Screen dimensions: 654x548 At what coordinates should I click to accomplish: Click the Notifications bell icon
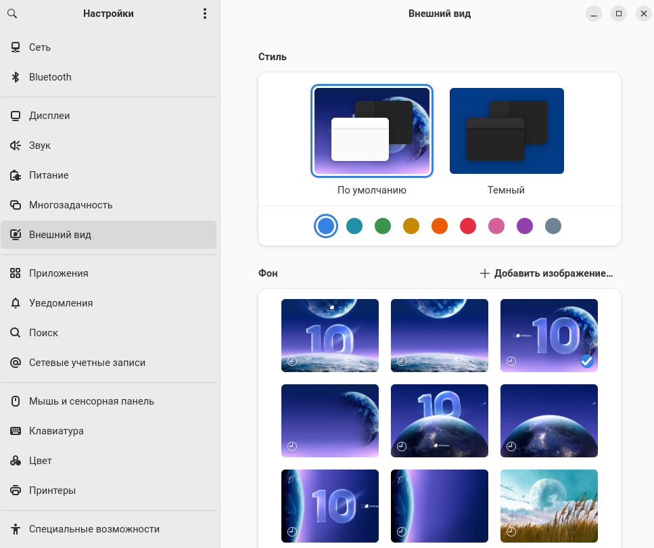(x=16, y=303)
